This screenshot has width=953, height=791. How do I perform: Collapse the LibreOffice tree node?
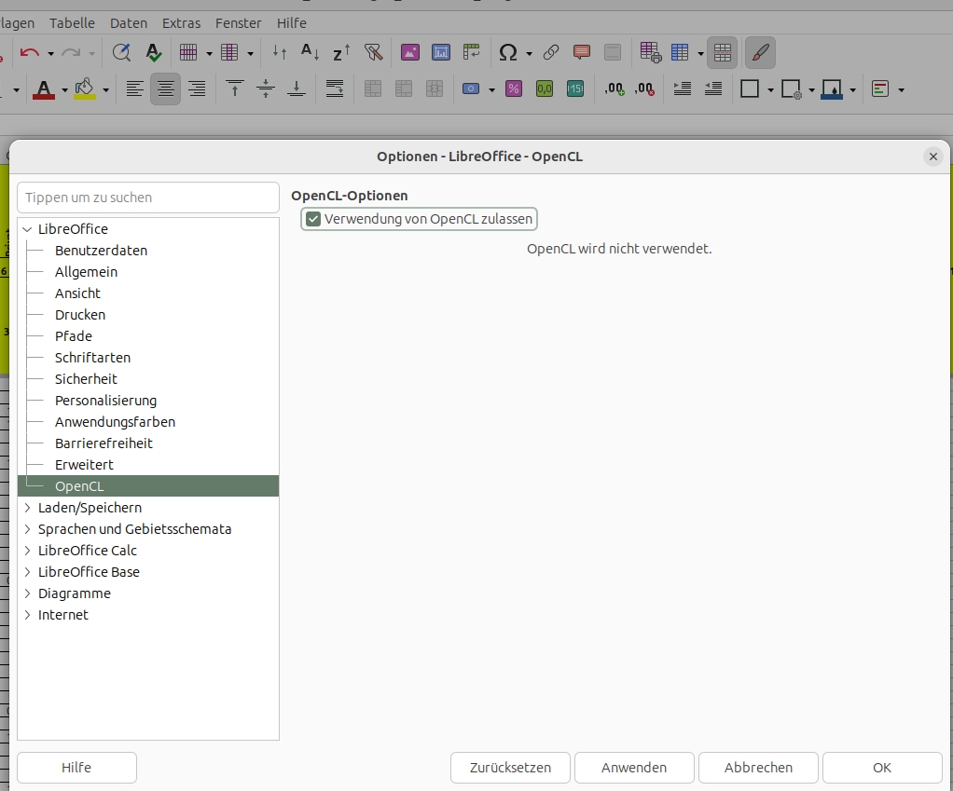point(28,229)
